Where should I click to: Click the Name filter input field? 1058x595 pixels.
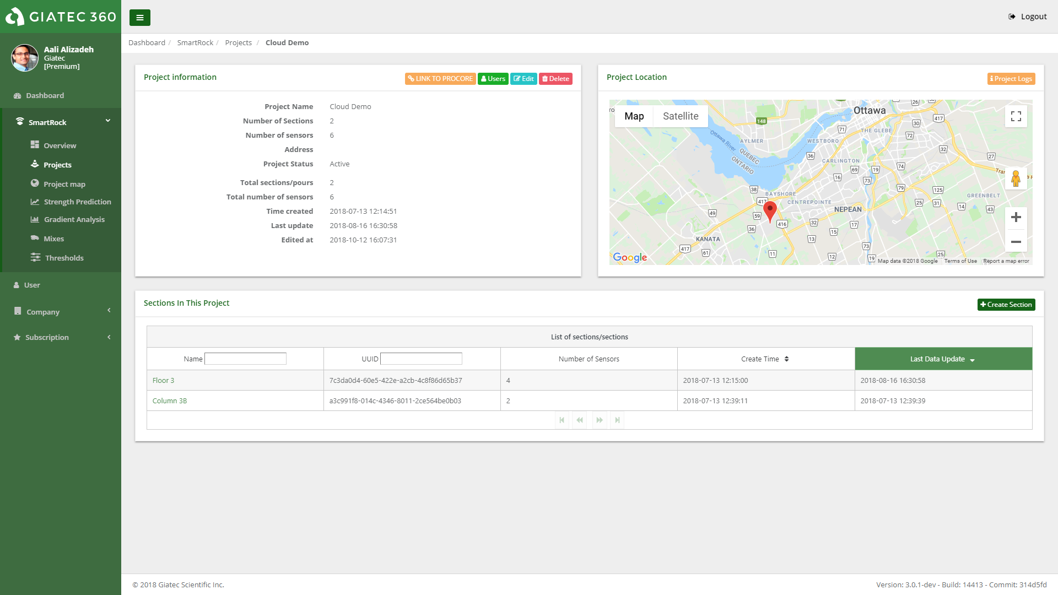coord(245,359)
